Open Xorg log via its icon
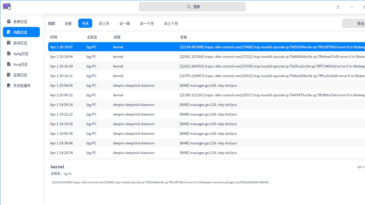Viewport: 365px width, 205px height. (9, 64)
